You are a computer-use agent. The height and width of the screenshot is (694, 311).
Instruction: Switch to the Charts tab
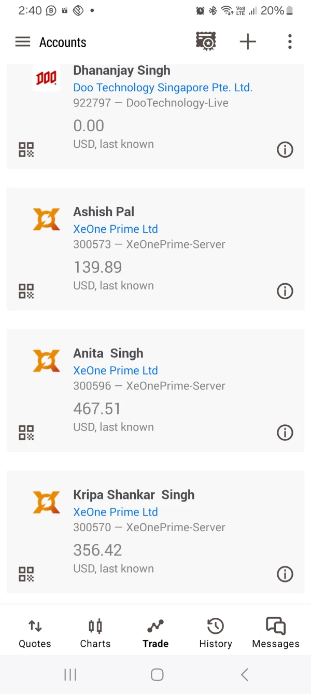[95, 633]
